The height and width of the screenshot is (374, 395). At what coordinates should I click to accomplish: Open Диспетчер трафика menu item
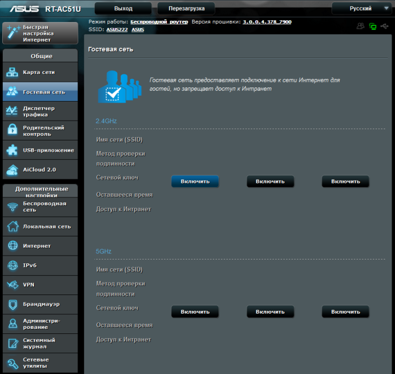40,111
